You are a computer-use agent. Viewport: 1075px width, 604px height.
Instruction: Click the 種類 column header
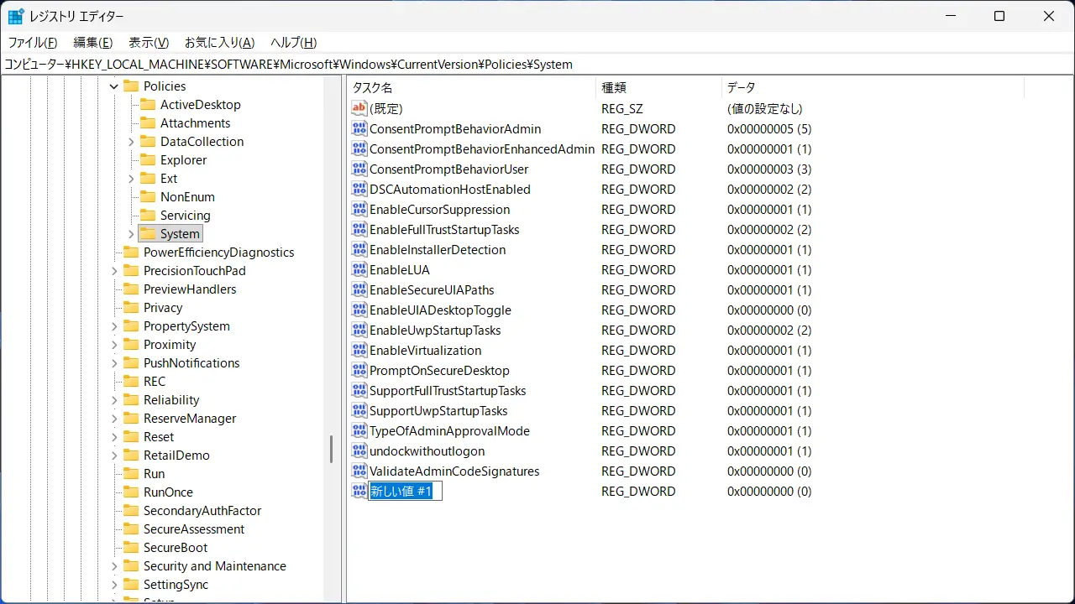pos(658,87)
